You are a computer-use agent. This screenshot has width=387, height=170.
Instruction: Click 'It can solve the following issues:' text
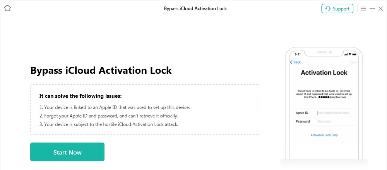[80, 96]
